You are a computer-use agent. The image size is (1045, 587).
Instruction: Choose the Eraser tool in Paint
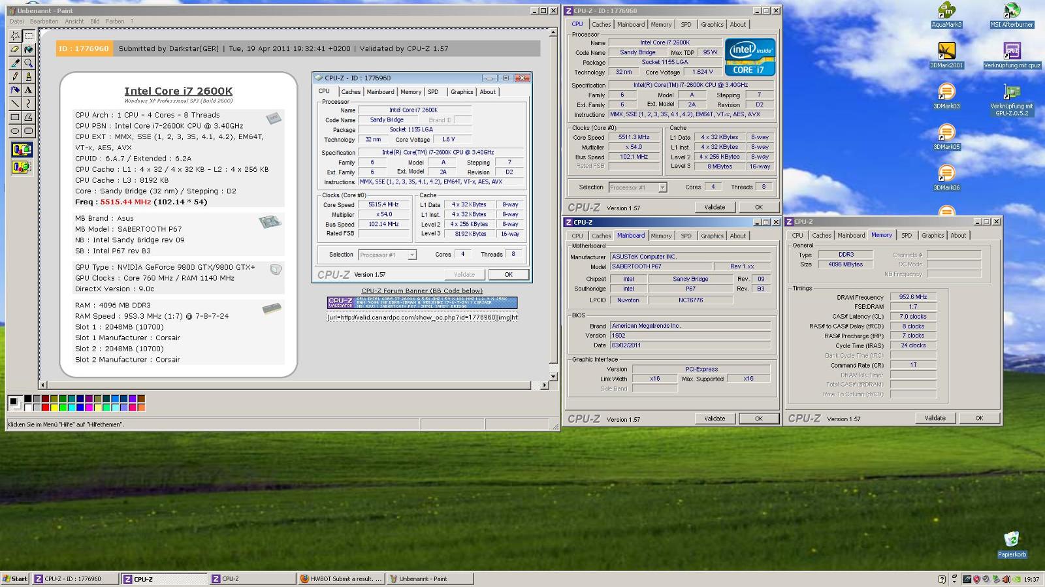click(x=15, y=50)
